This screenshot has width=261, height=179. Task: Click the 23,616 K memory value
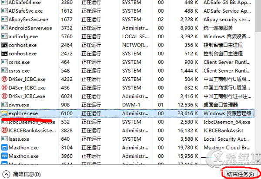(x=188, y=113)
